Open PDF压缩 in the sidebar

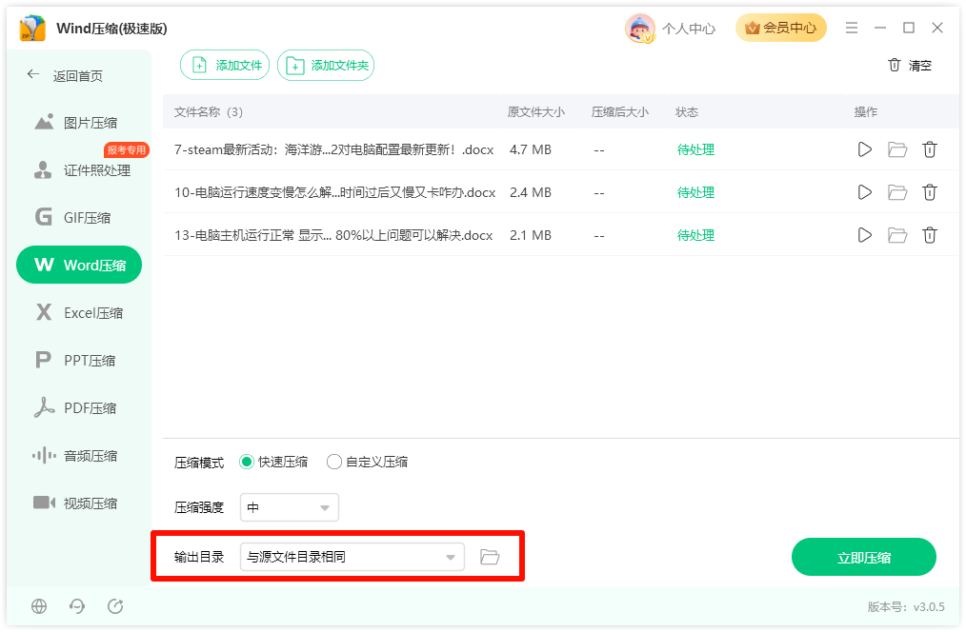click(x=79, y=407)
